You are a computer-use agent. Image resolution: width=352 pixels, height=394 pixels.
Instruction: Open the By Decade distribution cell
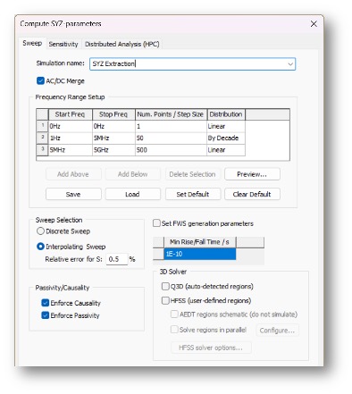pyautogui.click(x=226, y=138)
